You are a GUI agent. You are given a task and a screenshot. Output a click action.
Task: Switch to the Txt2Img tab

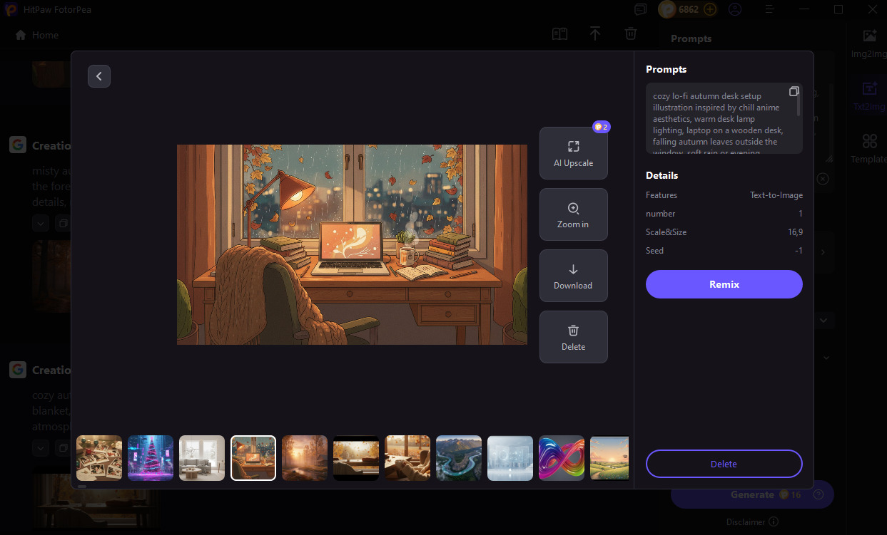(869, 96)
